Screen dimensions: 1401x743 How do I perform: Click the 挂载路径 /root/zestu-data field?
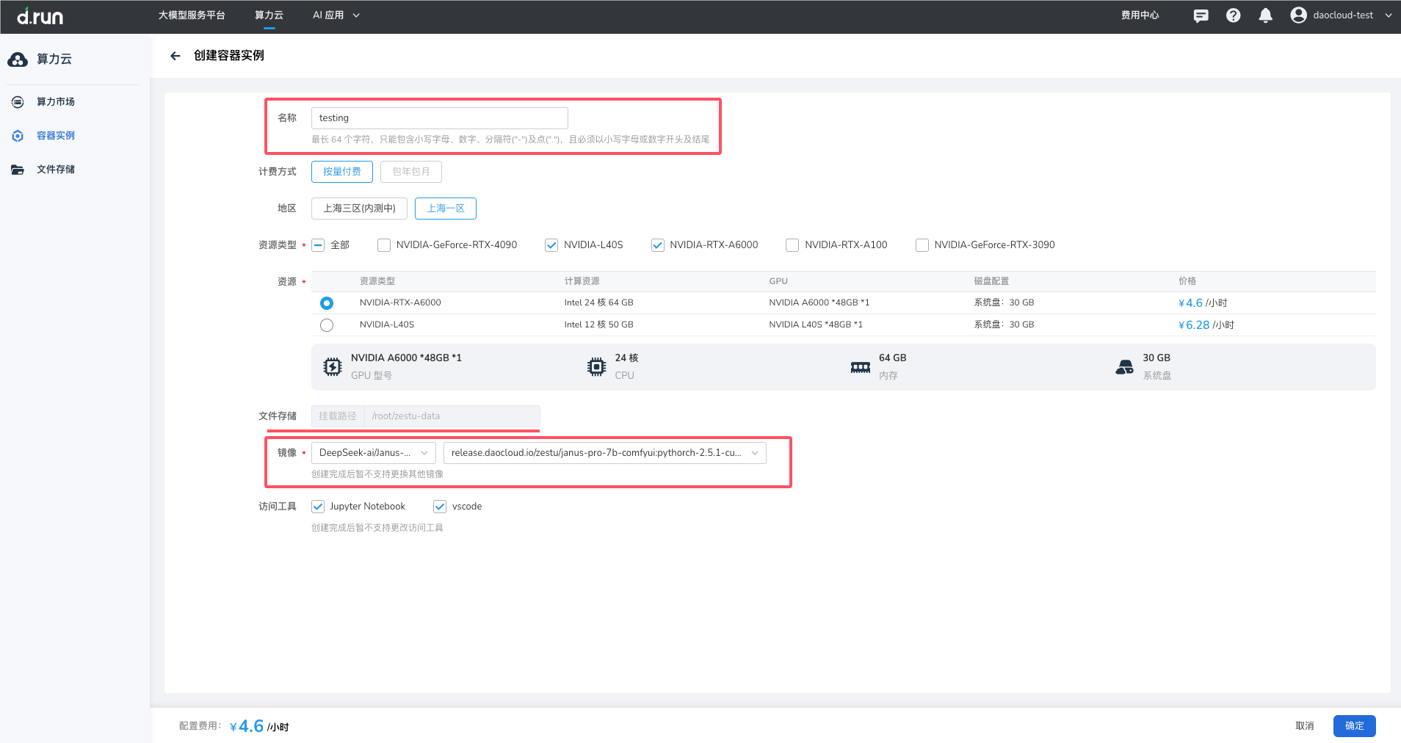(x=426, y=416)
